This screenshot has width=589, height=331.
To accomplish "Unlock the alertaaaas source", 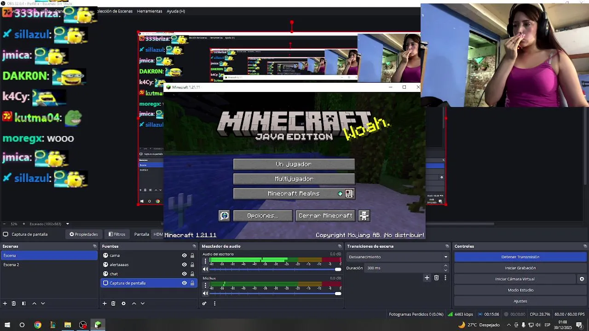I will 192,265.
